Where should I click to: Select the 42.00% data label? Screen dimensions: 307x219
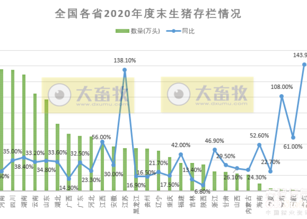pos(181,145)
